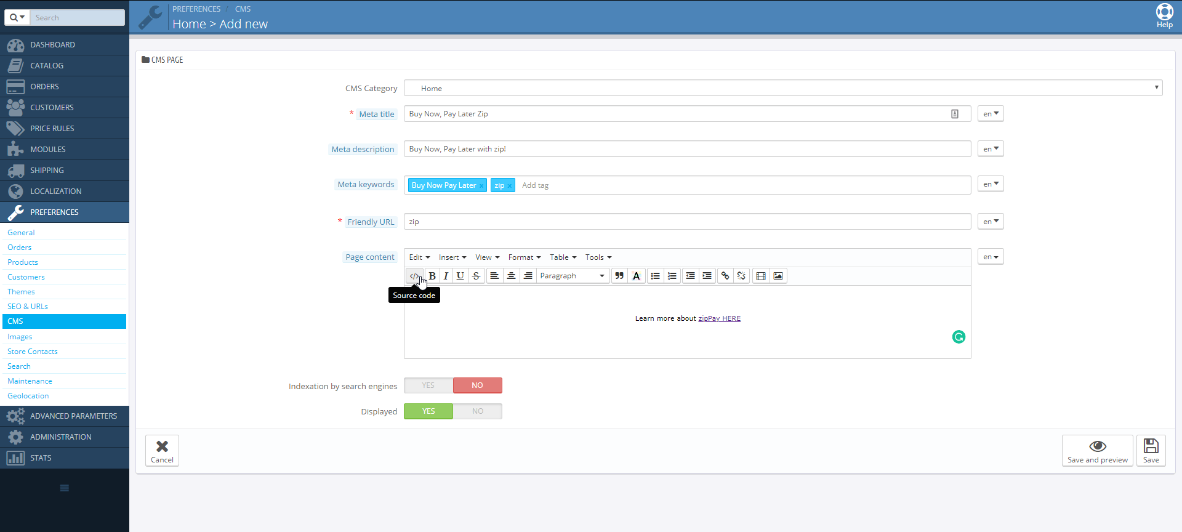Open the editor Tools menu
1182x532 pixels.
click(x=598, y=257)
